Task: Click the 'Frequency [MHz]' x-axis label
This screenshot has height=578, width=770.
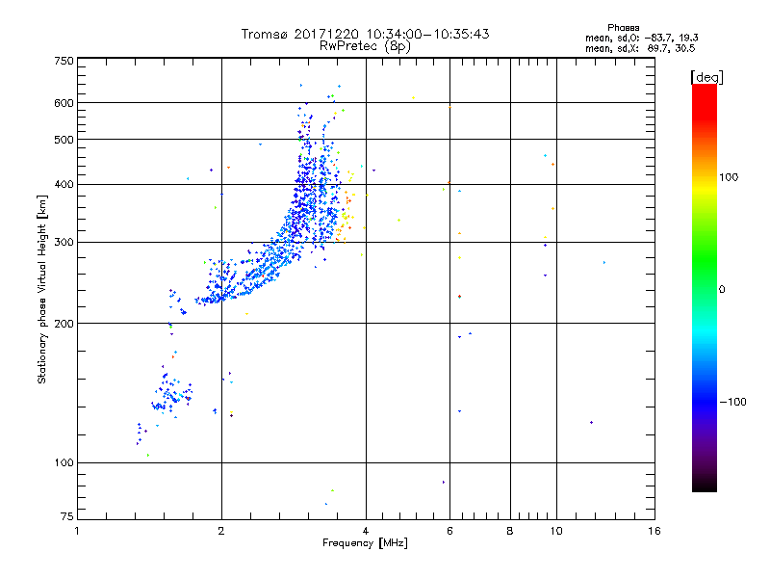Action: (365, 543)
